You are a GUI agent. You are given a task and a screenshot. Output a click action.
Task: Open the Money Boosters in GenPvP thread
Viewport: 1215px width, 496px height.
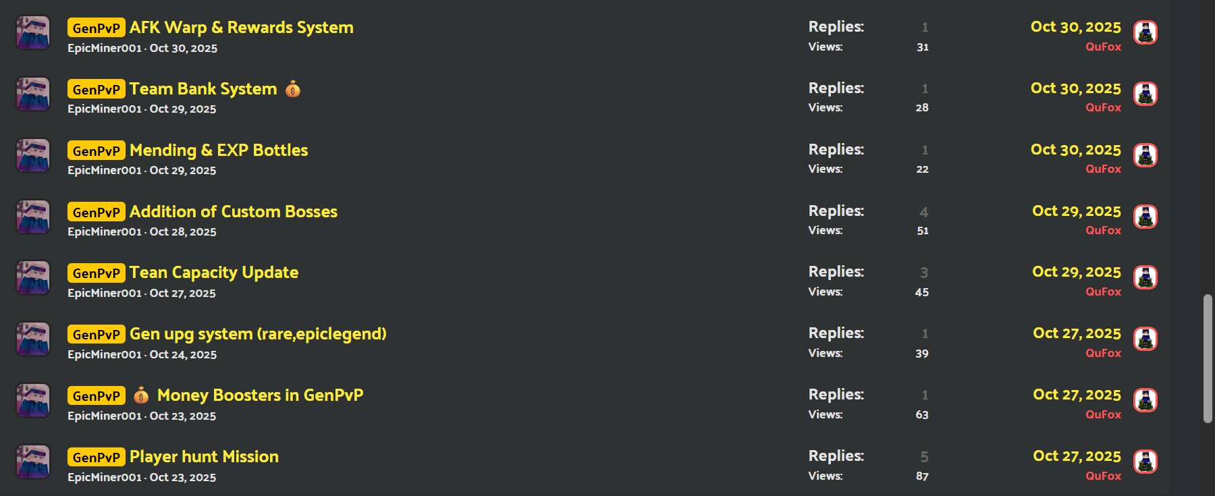click(260, 395)
